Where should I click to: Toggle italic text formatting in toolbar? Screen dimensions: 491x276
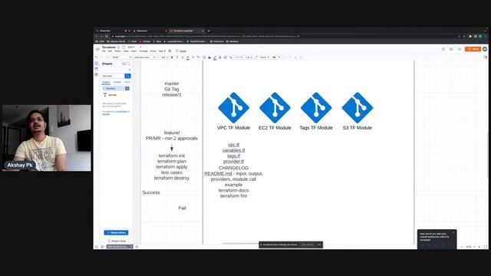(177, 58)
